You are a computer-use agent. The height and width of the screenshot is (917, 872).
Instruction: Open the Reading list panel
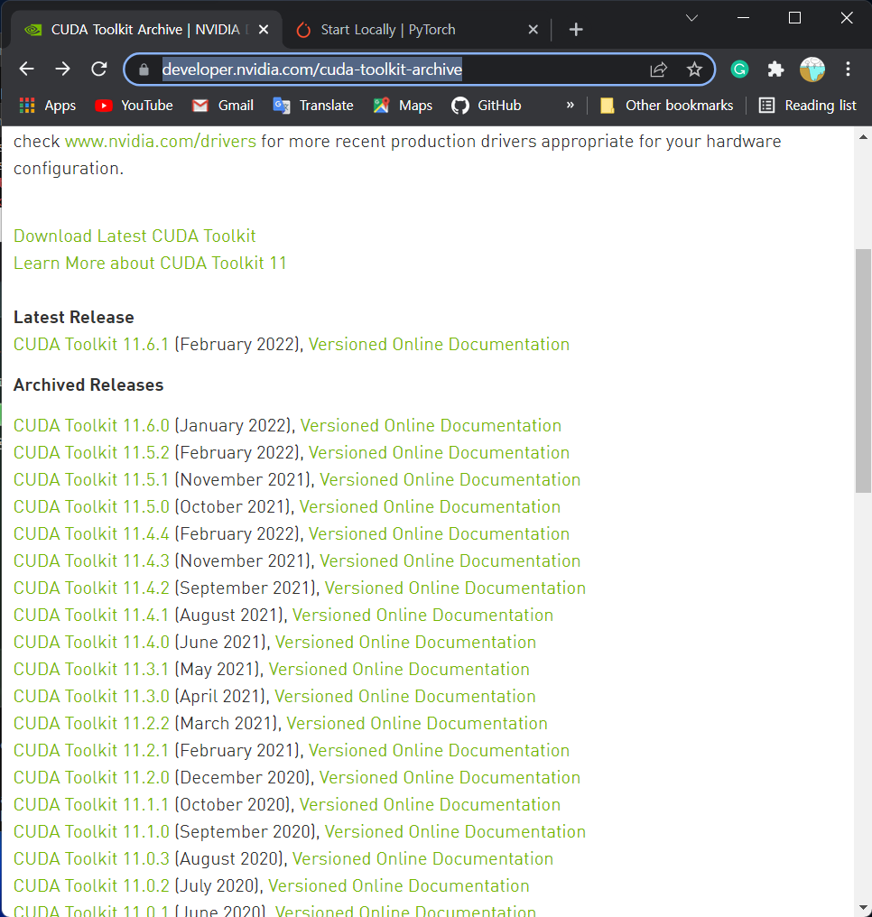tap(808, 106)
